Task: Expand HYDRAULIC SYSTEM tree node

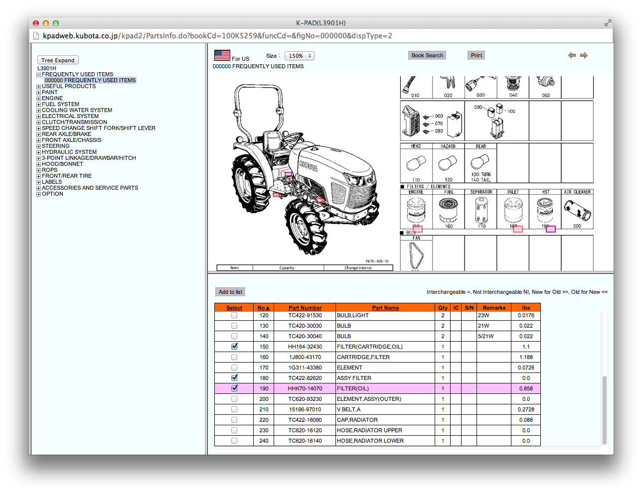Action: (38, 152)
